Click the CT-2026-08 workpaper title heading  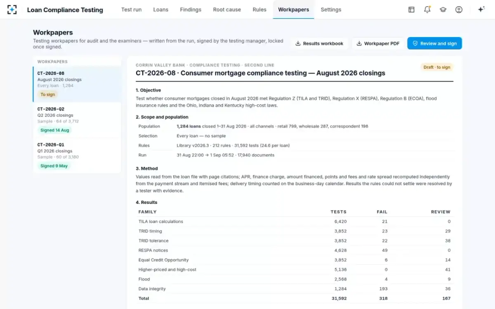(x=260, y=73)
